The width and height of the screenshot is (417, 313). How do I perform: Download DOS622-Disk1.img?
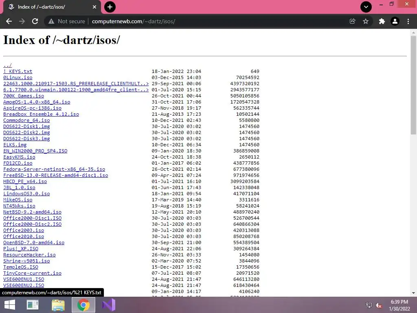click(x=26, y=126)
